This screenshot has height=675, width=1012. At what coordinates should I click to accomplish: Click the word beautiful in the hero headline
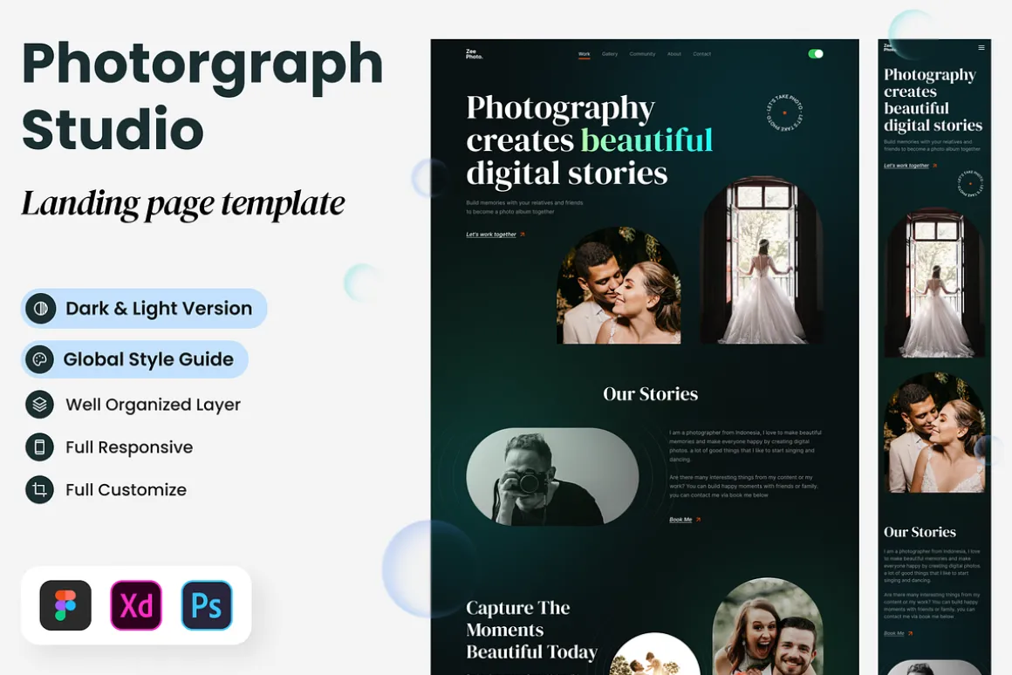click(x=646, y=140)
